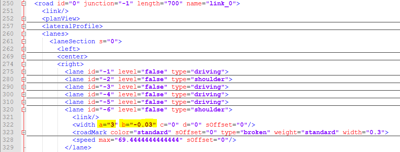Click line number 250 in the margin
This screenshot has width=400, height=152.
(8, 3)
